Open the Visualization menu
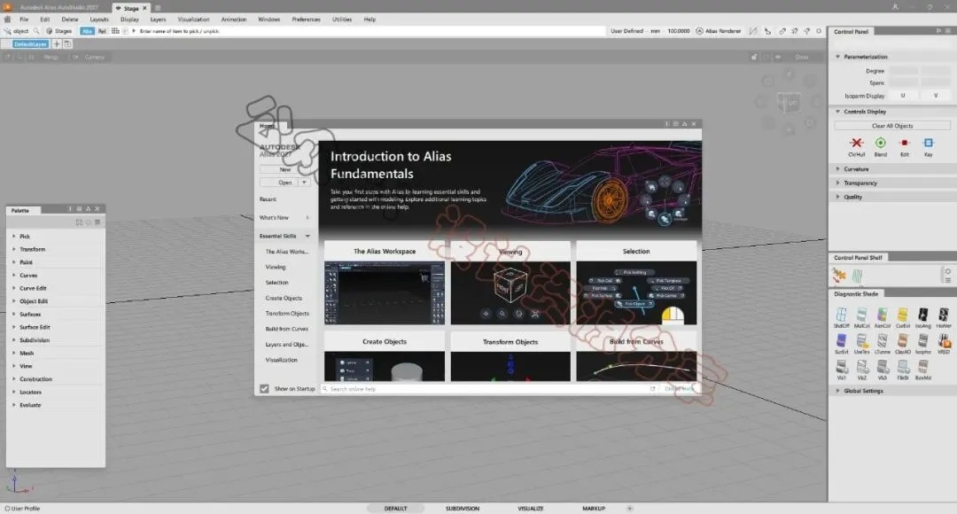Image resolution: width=957 pixels, height=514 pixels. coord(193,19)
